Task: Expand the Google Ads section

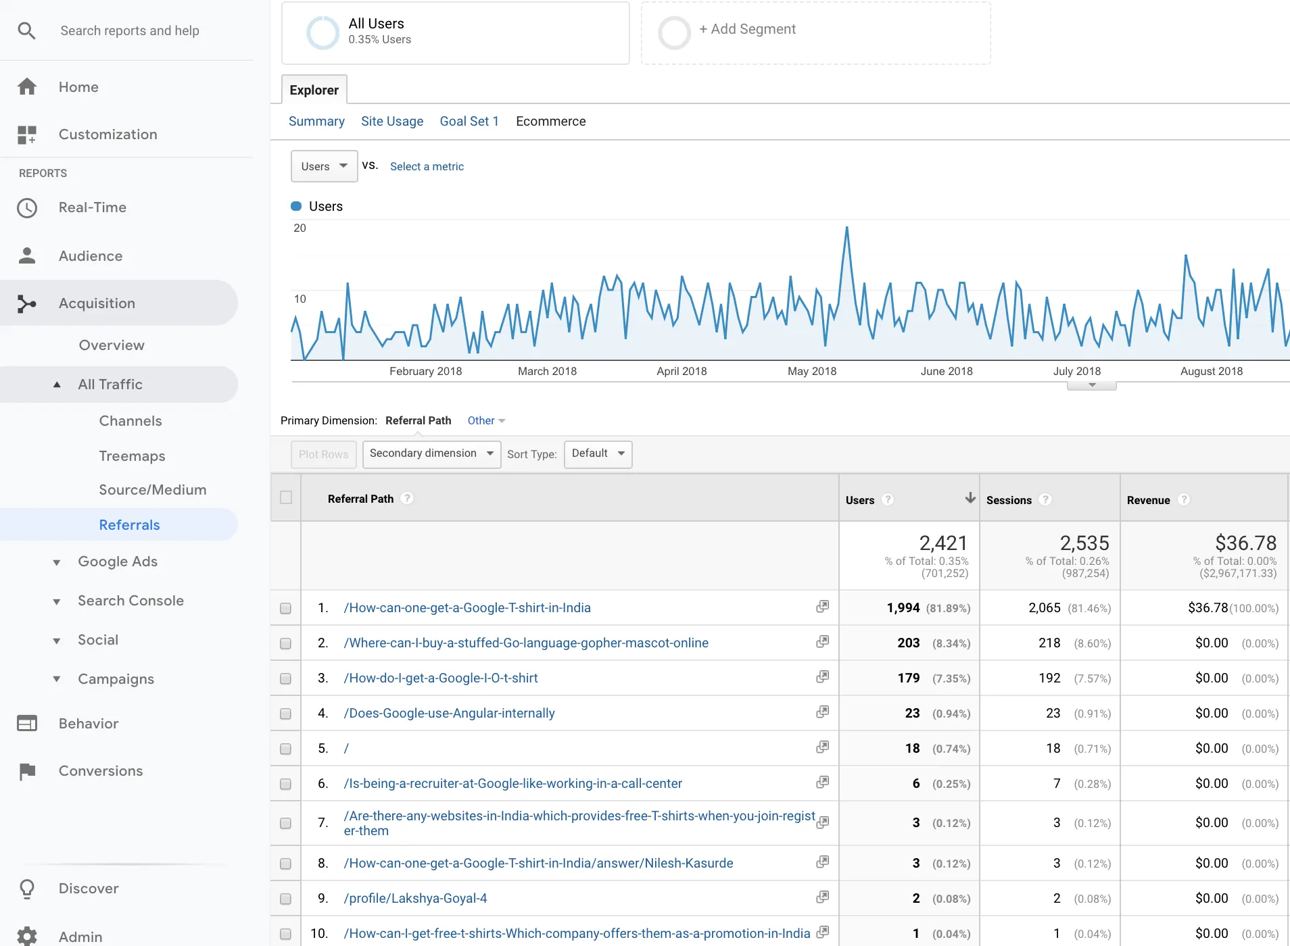Action: point(57,562)
